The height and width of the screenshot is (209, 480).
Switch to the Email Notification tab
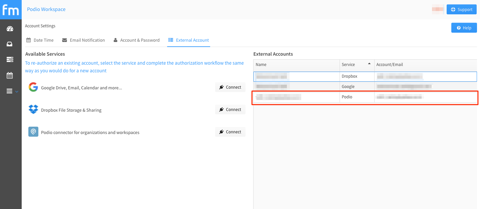click(83, 40)
